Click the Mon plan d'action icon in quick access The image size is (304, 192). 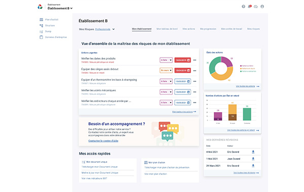(146, 163)
